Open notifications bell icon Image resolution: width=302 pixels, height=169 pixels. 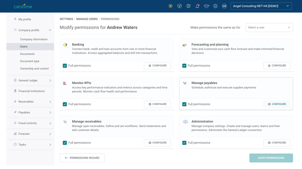(197, 6)
